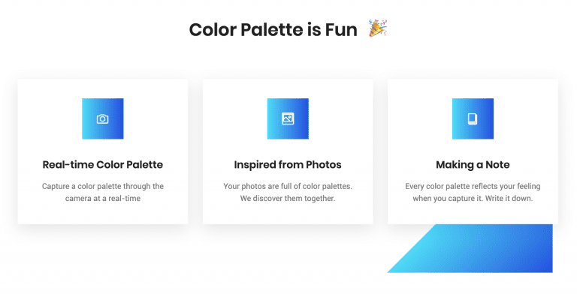Click the camera icon in the blue square
The height and width of the screenshot is (294, 577).
pos(103,118)
